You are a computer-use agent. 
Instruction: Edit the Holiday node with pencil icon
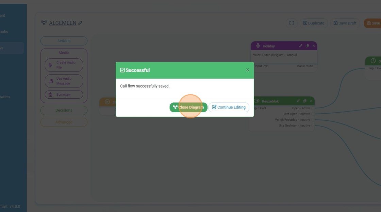point(300,46)
